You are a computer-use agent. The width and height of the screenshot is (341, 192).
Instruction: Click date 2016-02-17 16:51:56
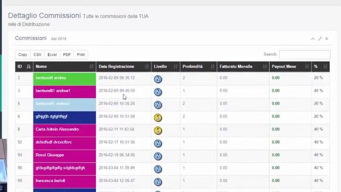(x=117, y=142)
